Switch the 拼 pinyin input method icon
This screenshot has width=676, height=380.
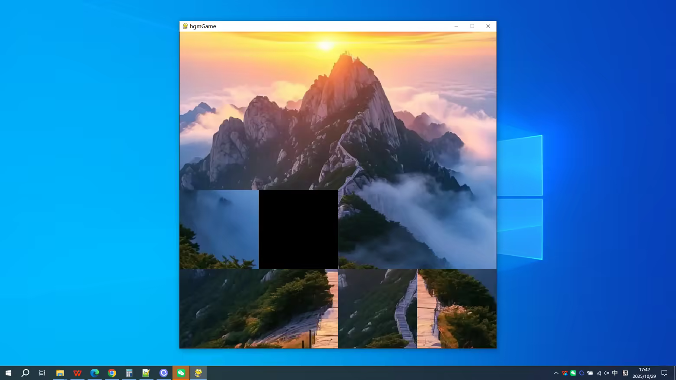pos(625,373)
